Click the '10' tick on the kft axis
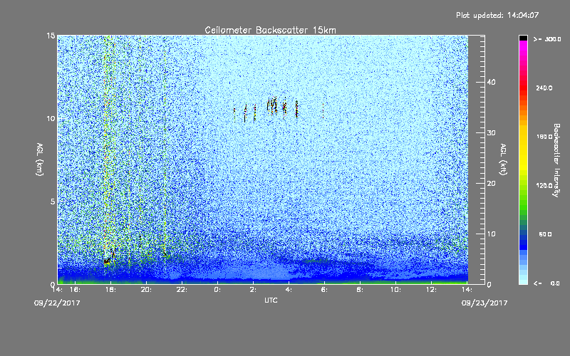 coord(491,234)
